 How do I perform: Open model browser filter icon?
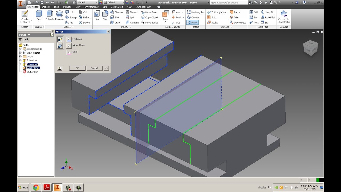click(x=20, y=39)
